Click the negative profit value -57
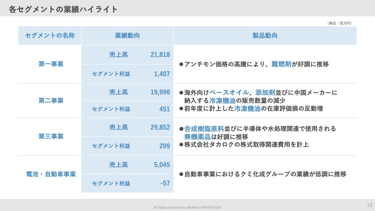 tap(165, 183)
